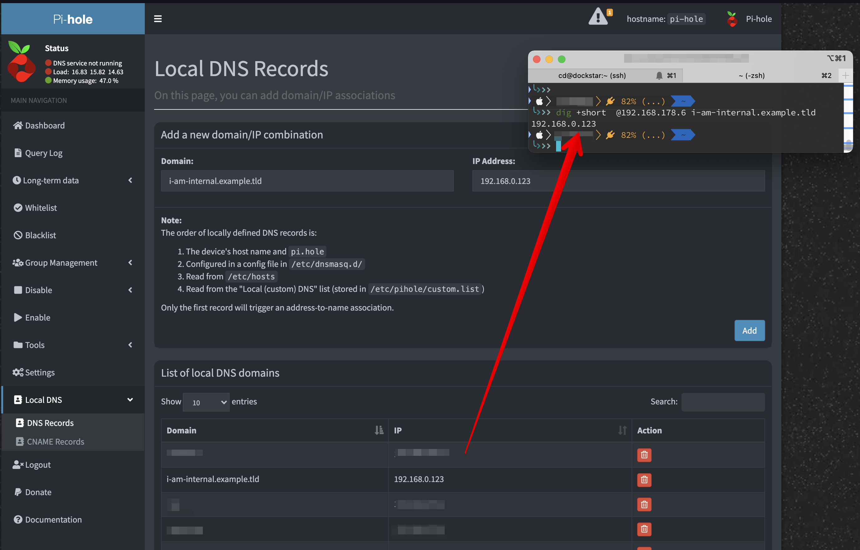Click the blue Add button
Viewport: 860px width, 550px height.
pyautogui.click(x=749, y=331)
